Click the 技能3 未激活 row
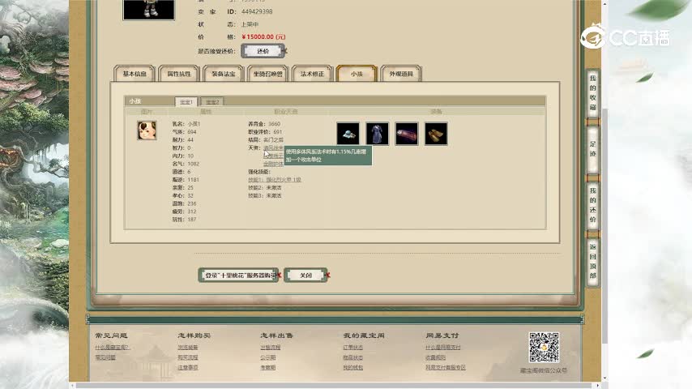Screen dimensions: 692x389 click(x=265, y=195)
